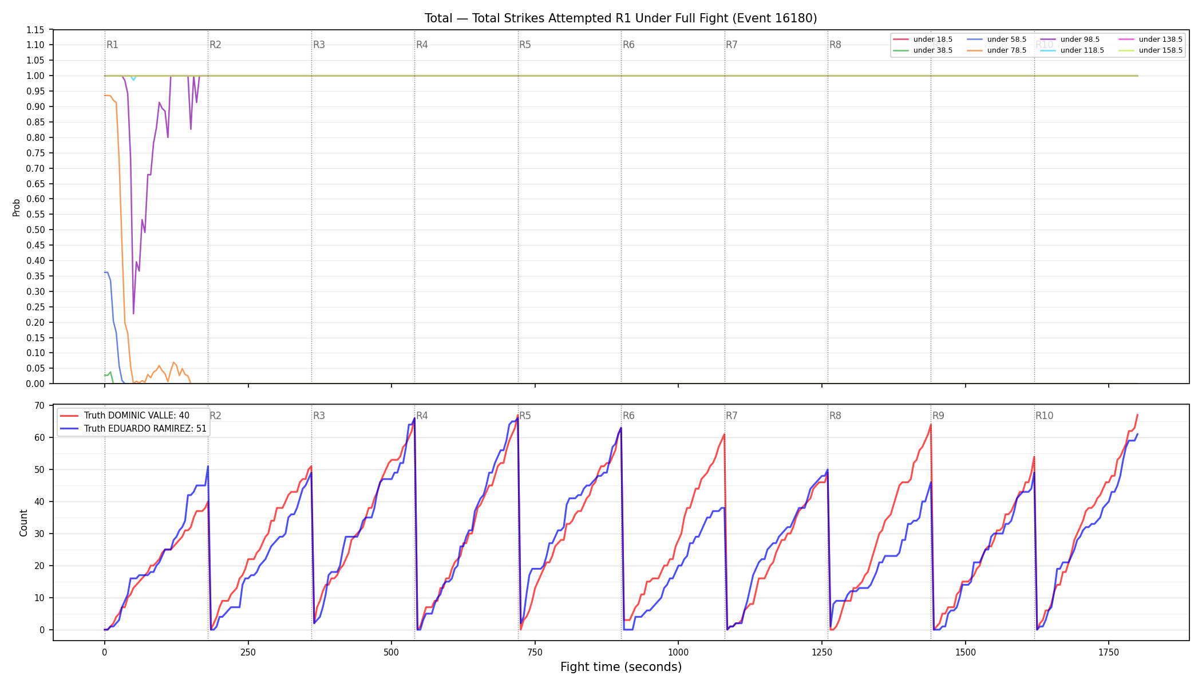Select the 'under 118.5' legend label

coord(1082,50)
